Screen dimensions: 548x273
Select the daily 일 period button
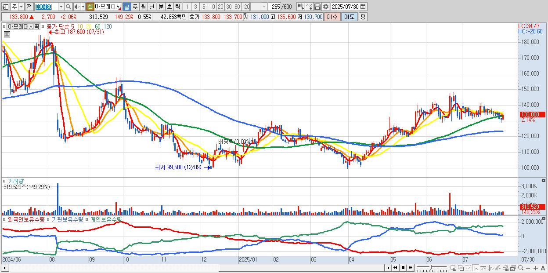(x=126, y=7)
